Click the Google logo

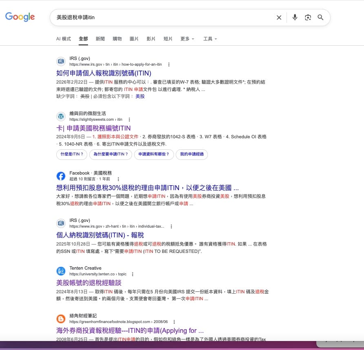20,17
